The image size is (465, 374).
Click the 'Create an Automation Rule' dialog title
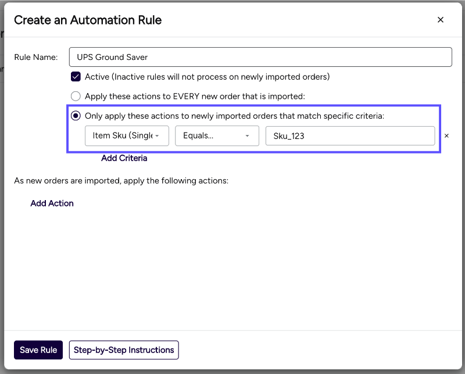pos(88,20)
